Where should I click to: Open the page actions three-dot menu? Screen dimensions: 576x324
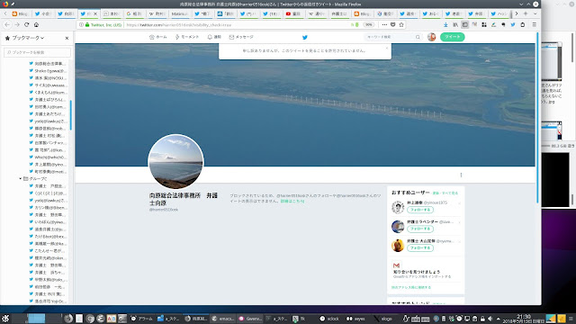pos(384,24)
